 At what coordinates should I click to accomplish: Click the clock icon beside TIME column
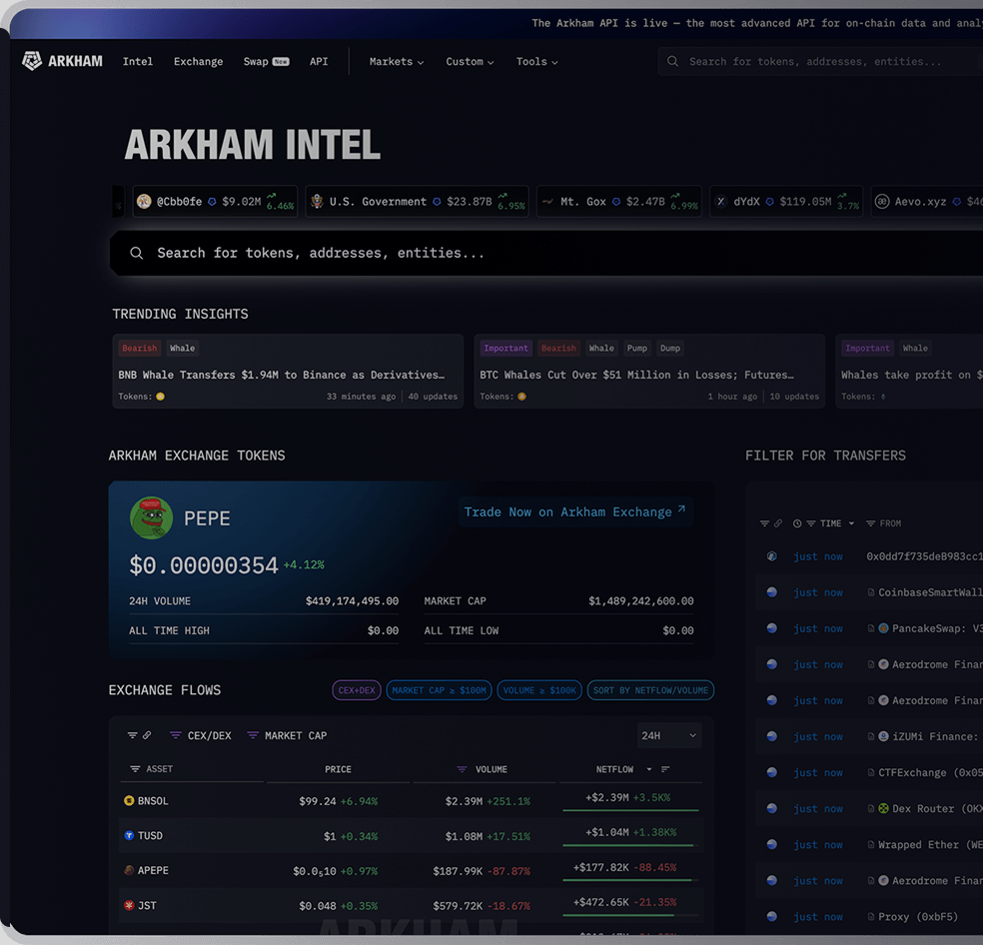coord(797,523)
